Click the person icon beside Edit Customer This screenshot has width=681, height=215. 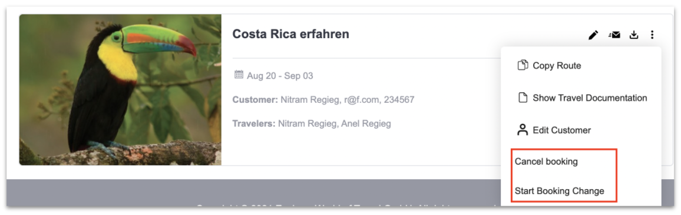523,130
